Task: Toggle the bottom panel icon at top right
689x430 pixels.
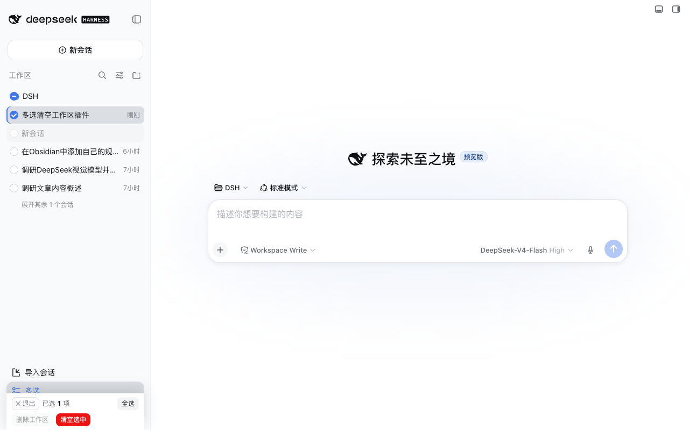Action: [x=659, y=9]
